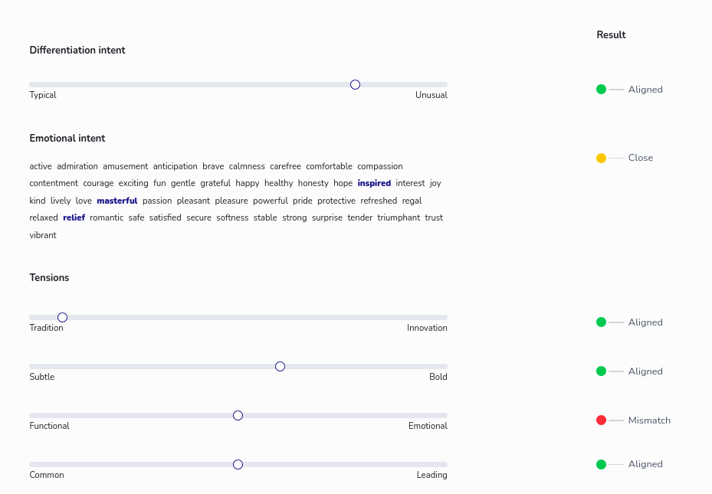This screenshot has width=712, height=494.
Task: Select the emotion word 'surprise'
Action: click(327, 218)
